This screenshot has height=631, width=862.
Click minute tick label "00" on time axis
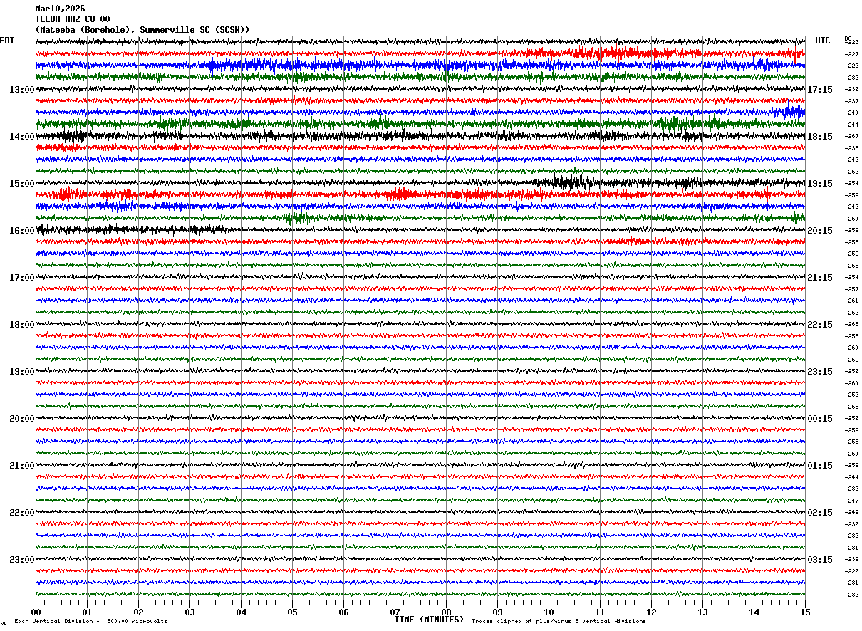coord(36,612)
